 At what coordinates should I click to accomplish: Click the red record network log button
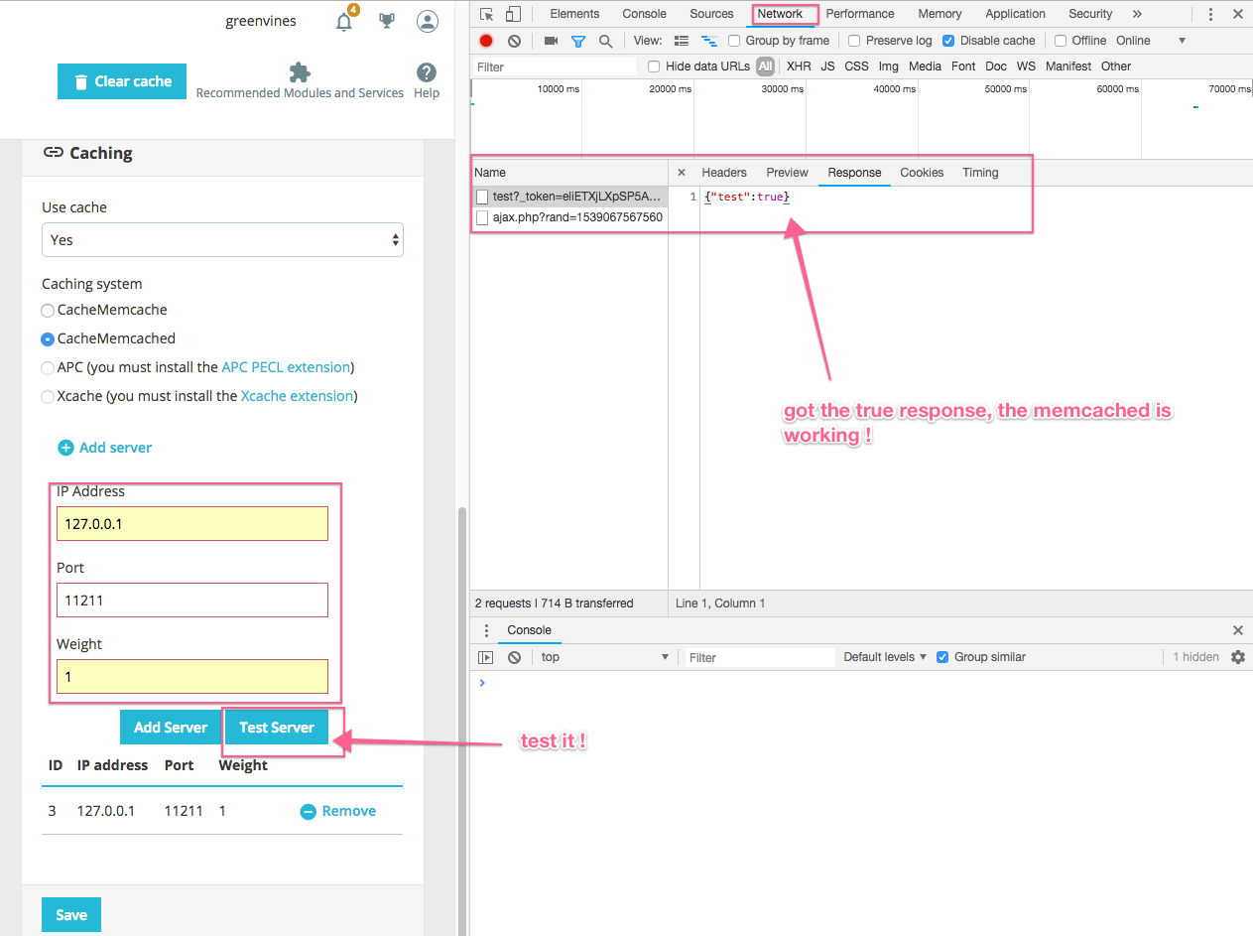tap(486, 41)
